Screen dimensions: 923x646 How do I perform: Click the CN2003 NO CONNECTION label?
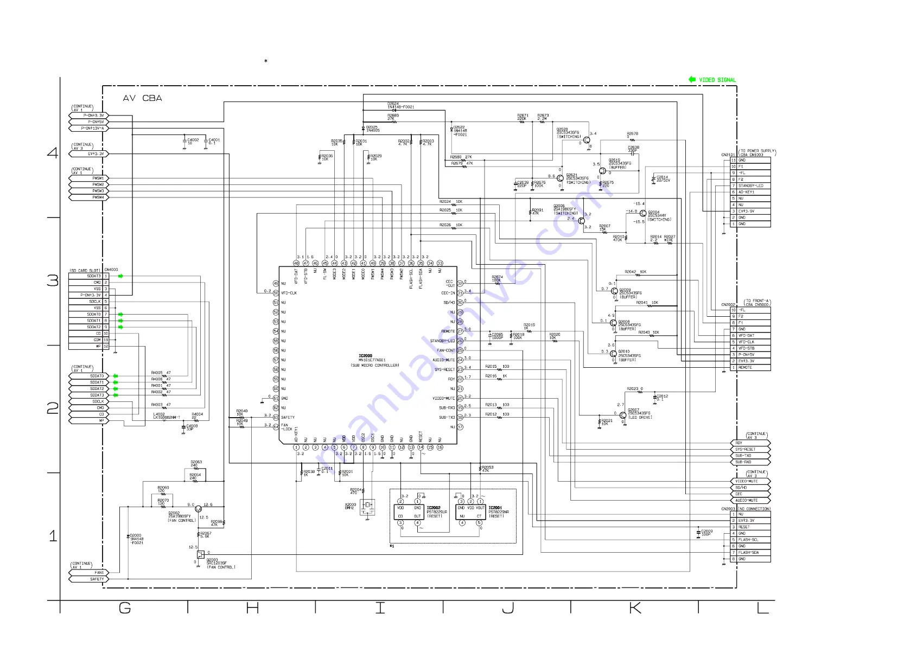(x=746, y=509)
